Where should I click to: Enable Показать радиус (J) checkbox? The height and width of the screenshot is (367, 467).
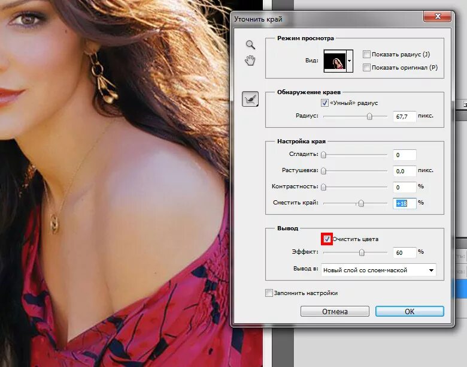(366, 55)
